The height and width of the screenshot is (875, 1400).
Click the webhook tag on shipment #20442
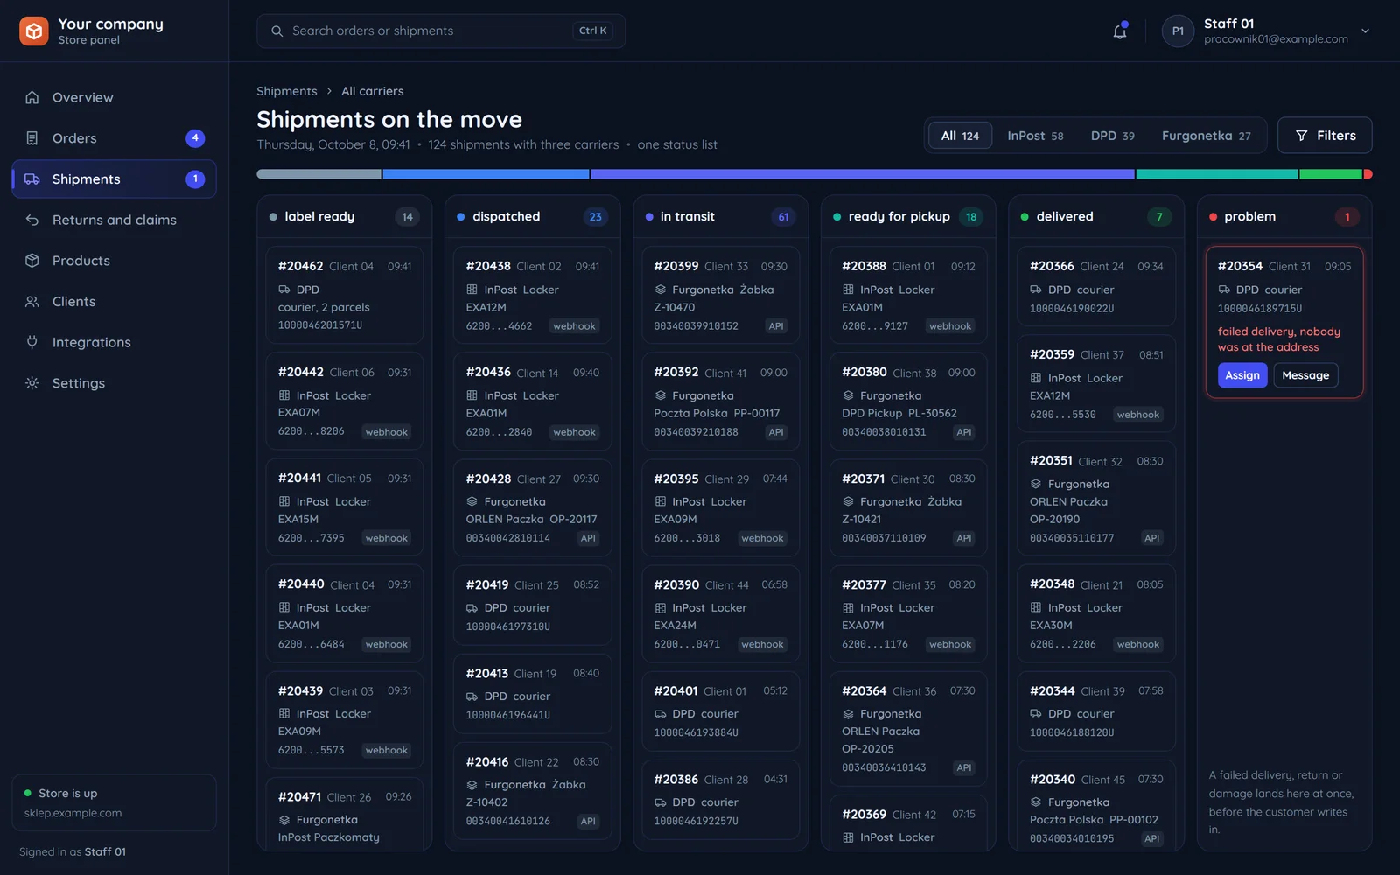387,432
